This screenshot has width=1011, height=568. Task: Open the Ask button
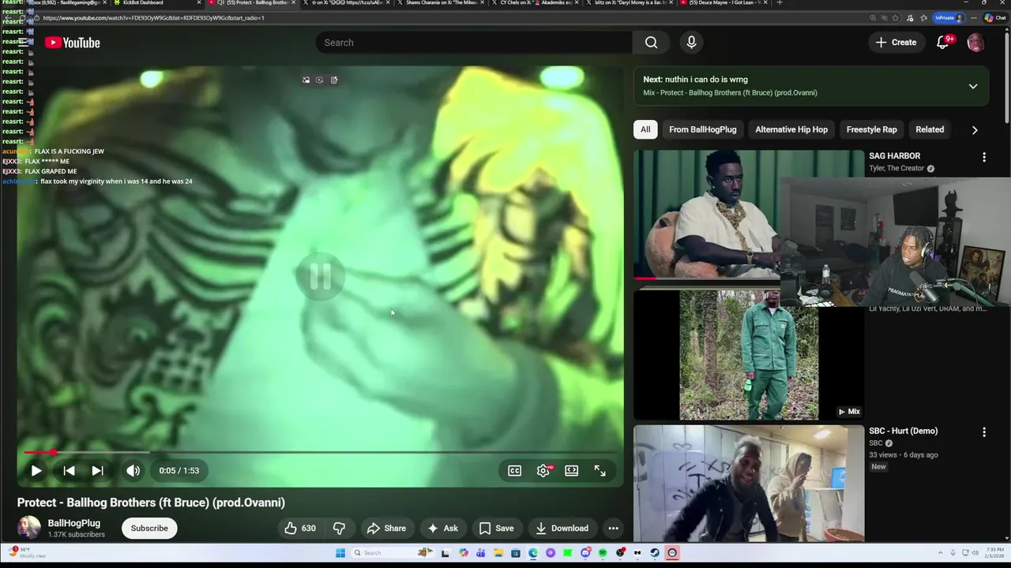(442, 529)
